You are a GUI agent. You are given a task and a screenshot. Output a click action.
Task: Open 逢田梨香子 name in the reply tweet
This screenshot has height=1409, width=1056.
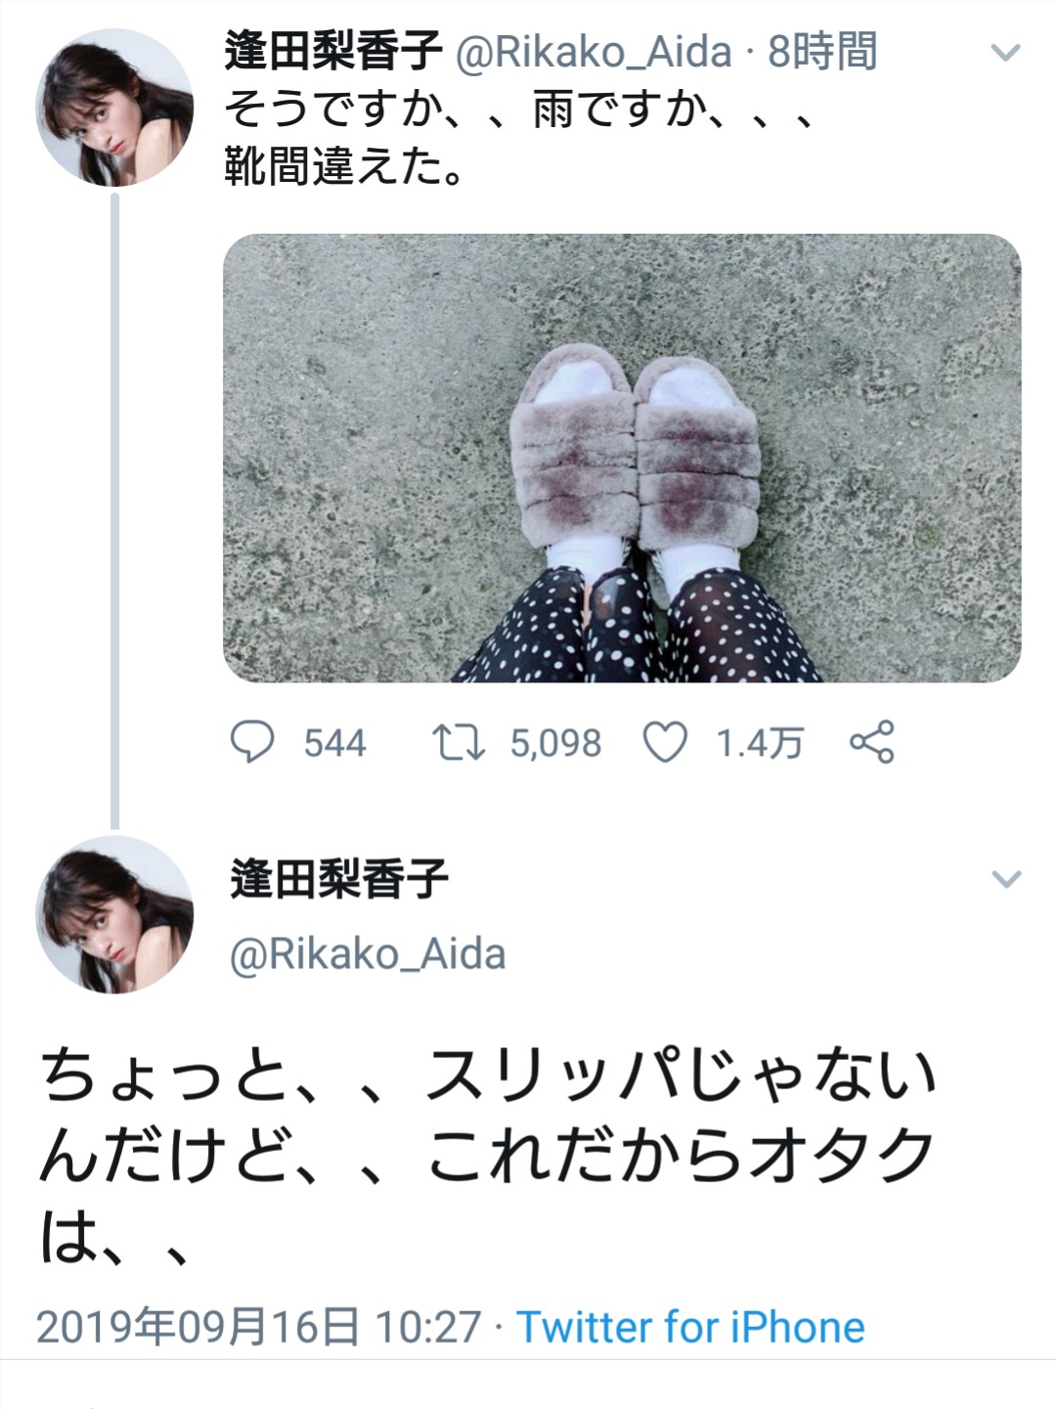tap(339, 878)
